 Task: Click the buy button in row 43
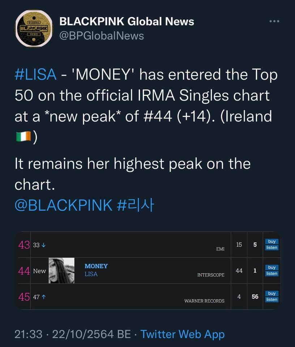click(272, 241)
